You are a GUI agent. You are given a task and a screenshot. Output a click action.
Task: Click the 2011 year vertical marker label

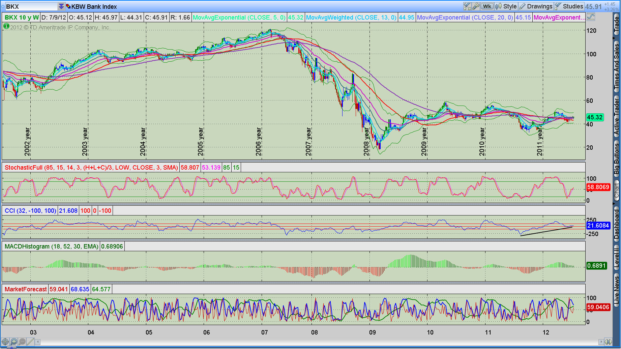click(x=540, y=142)
